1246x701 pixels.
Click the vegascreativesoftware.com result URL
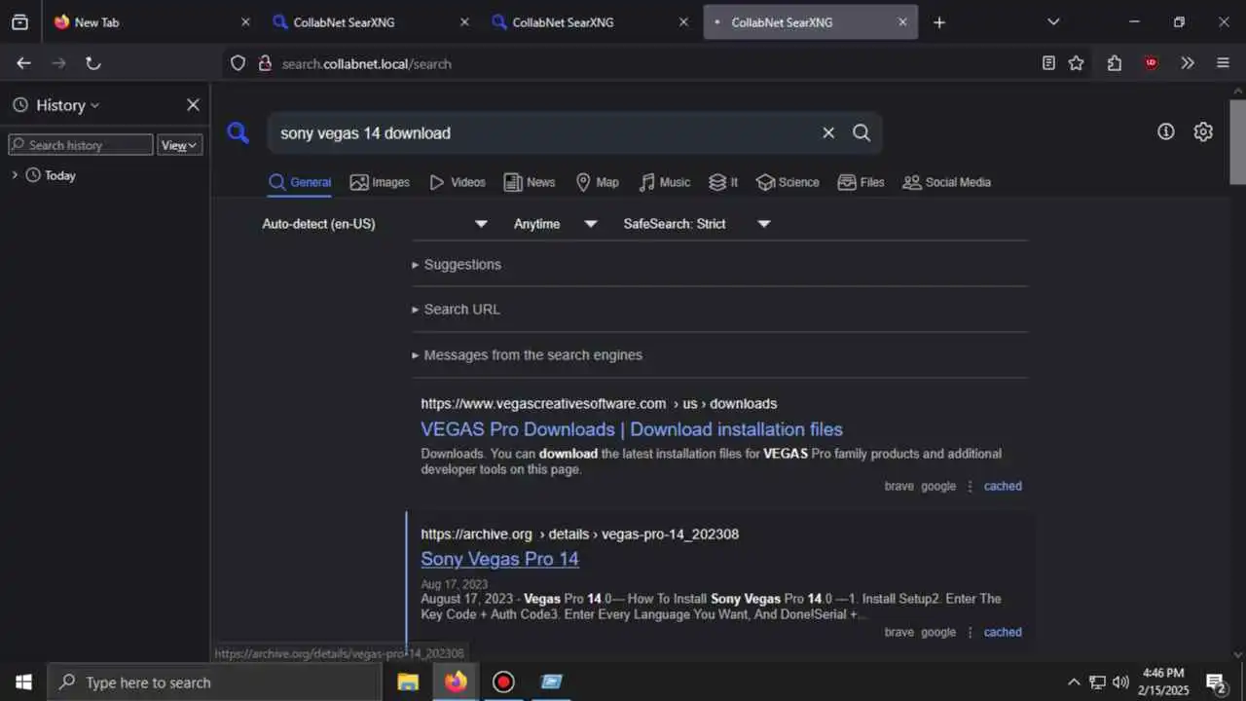pyautogui.click(x=599, y=403)
